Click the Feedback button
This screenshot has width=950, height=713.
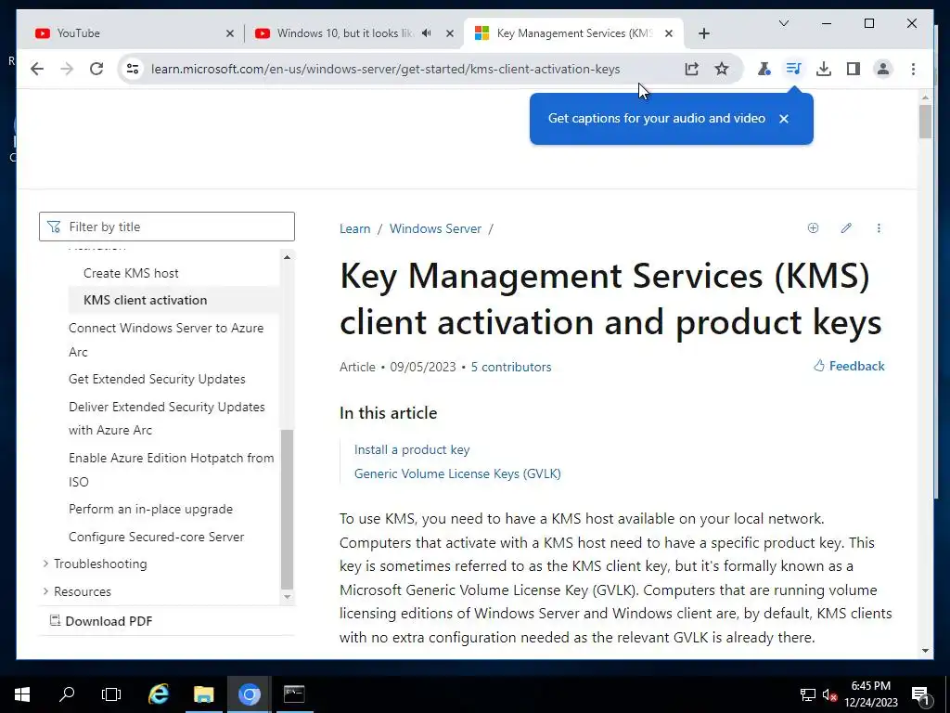pyautogui.click(x=849, y=366)
